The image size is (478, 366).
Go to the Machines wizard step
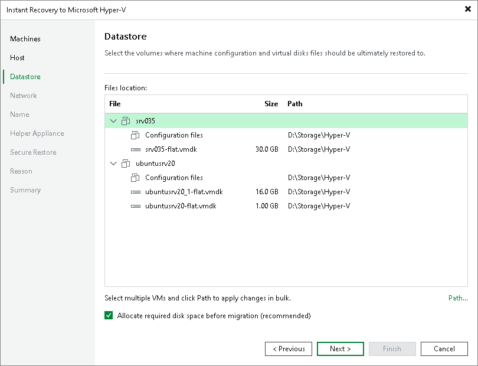[x=25, y=38]
